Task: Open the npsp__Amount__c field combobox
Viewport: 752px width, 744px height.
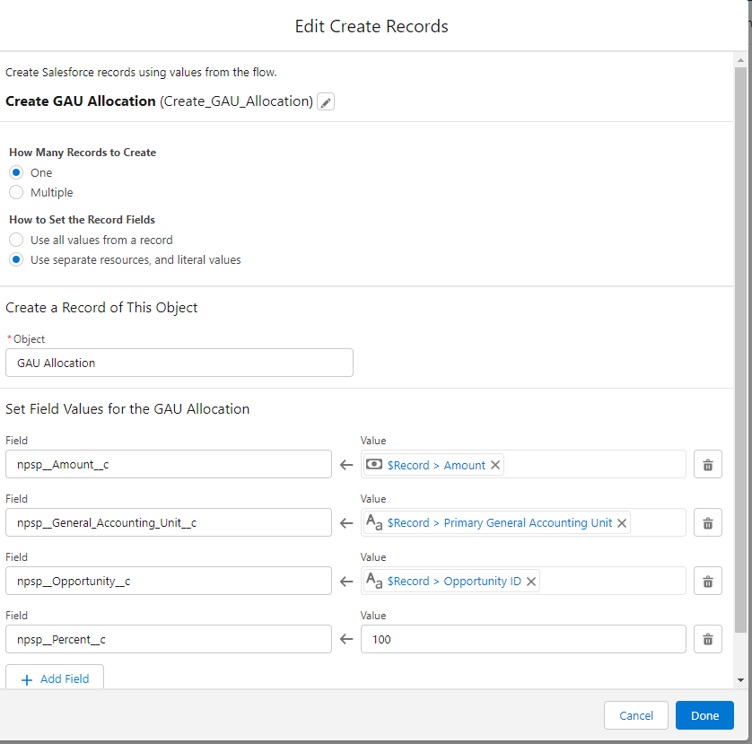Action: click(x=169, y=464)
